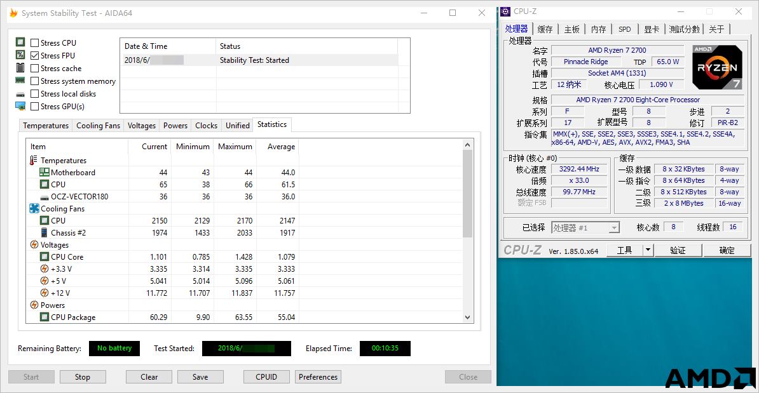
Task: Open the SPD tab in CPU-Z
Action: click(625, 29)
